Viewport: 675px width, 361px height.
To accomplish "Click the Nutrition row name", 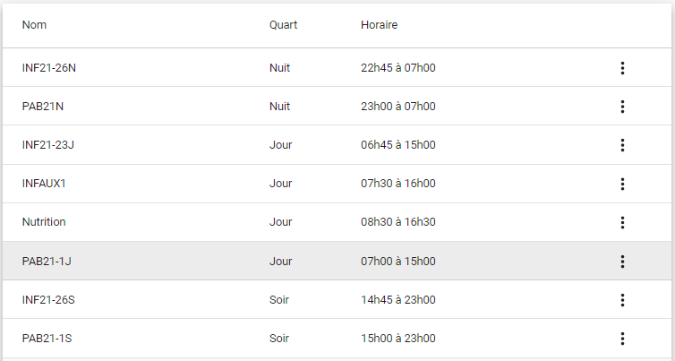I will (x=44, y=222).
